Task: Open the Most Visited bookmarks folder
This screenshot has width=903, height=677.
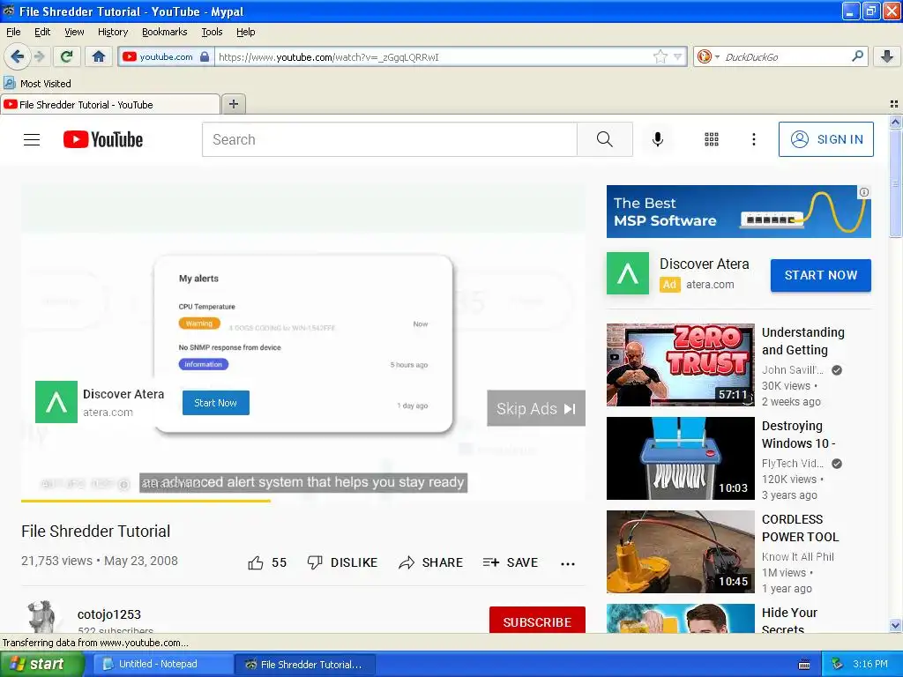Action: pyautogui.click(x=37, y=84)
